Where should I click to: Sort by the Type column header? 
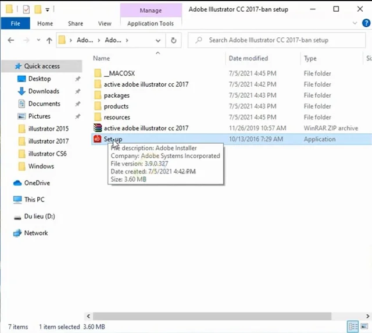[x=310, y=58]
